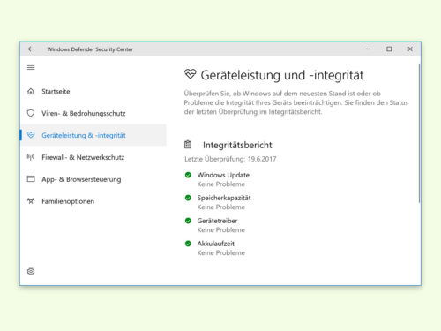Click the Geräteleistung und -integrität page title
Image resolution: width=441 pixels, height=331 pixels.
point(282,75)
